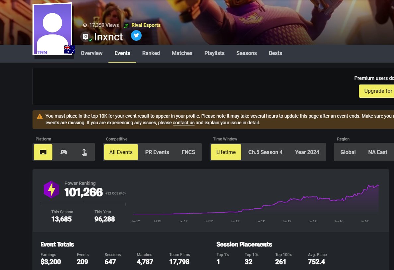Open the Matches tab
Screen dimensions: 394x270
coord(182,53)
